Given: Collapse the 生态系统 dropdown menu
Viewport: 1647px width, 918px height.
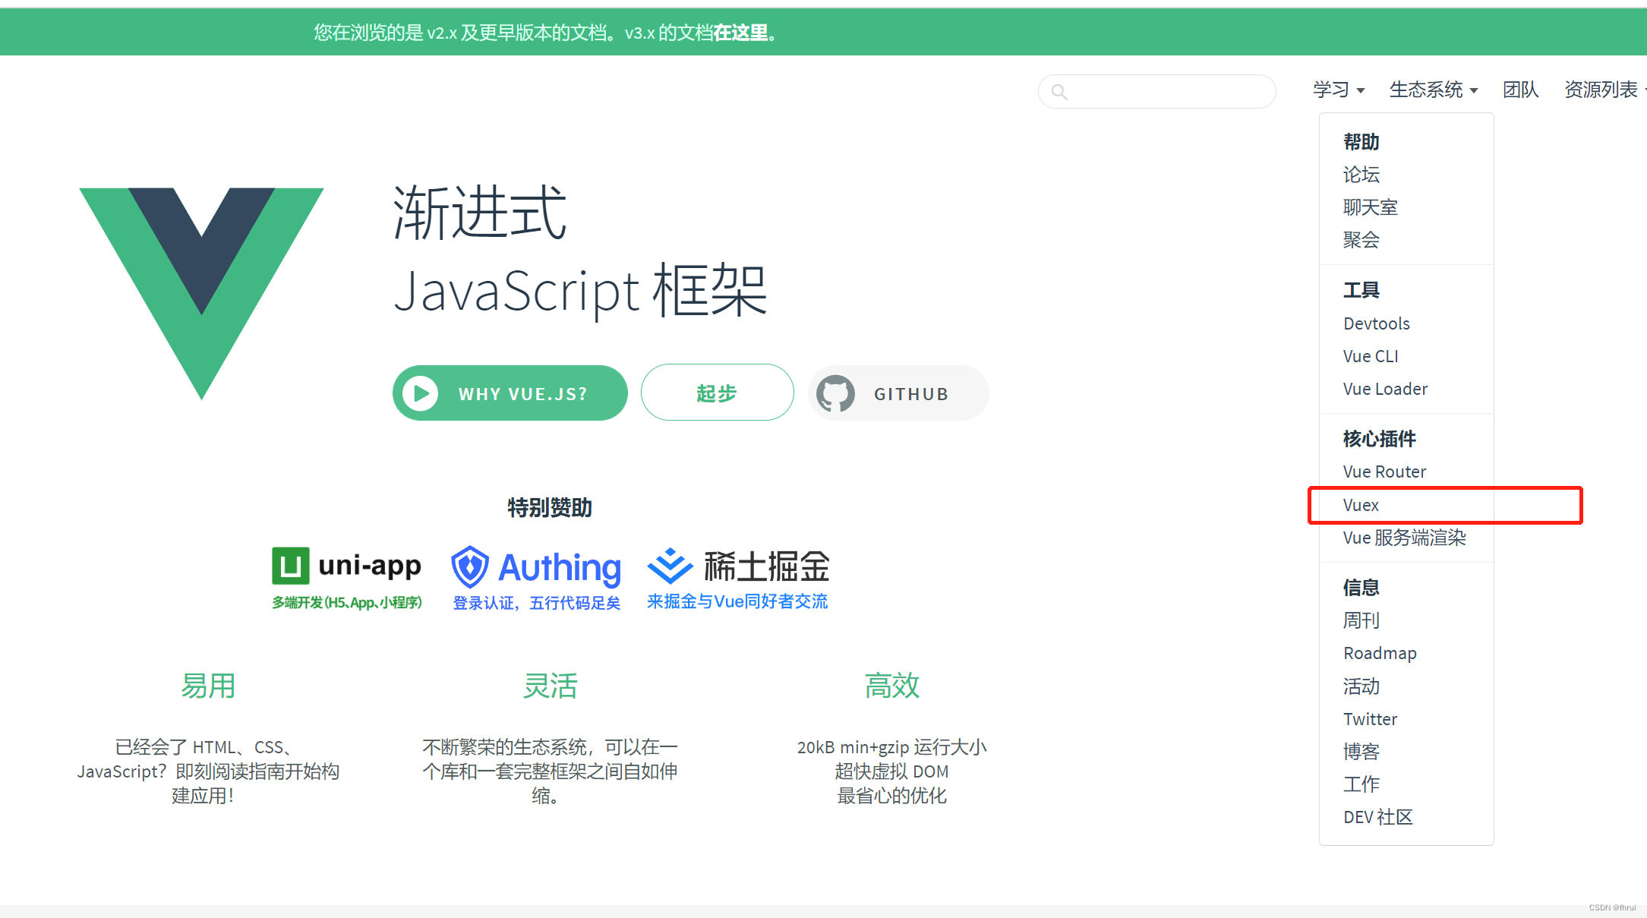Looking at the screenshot, I should coord(1433,90).
